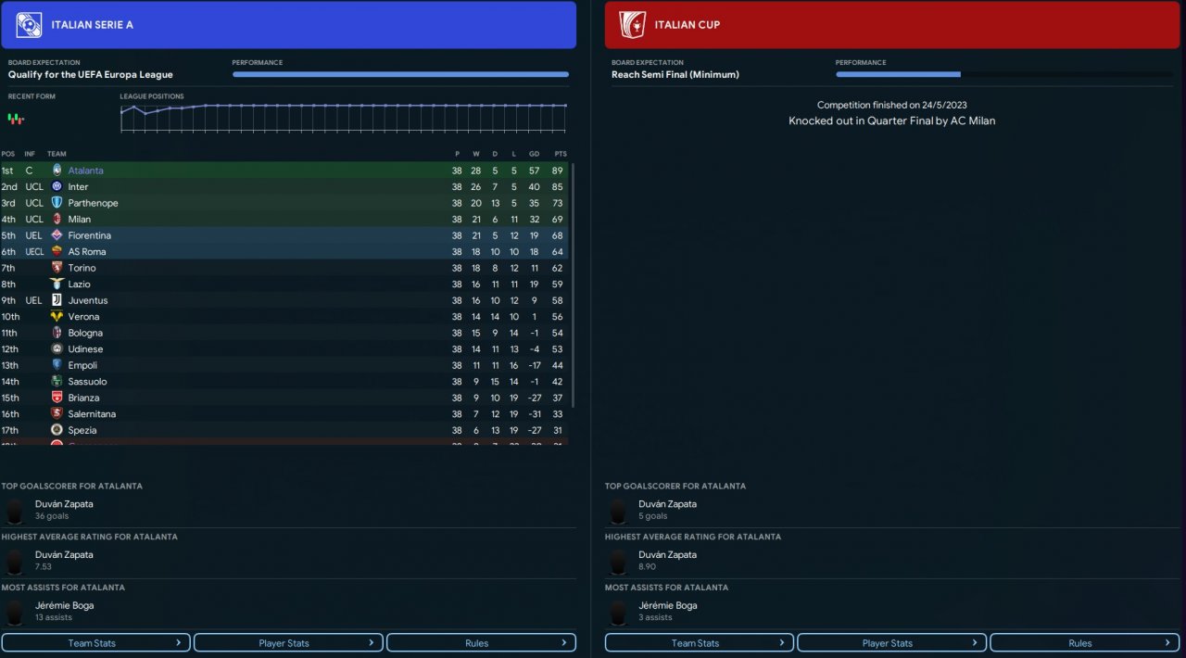Open Italian Cup Team Stats
The image size is (1186, 658).
pos(700,643)
